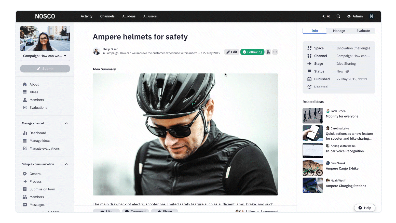Switch to the Manage tab

(339, 31)
